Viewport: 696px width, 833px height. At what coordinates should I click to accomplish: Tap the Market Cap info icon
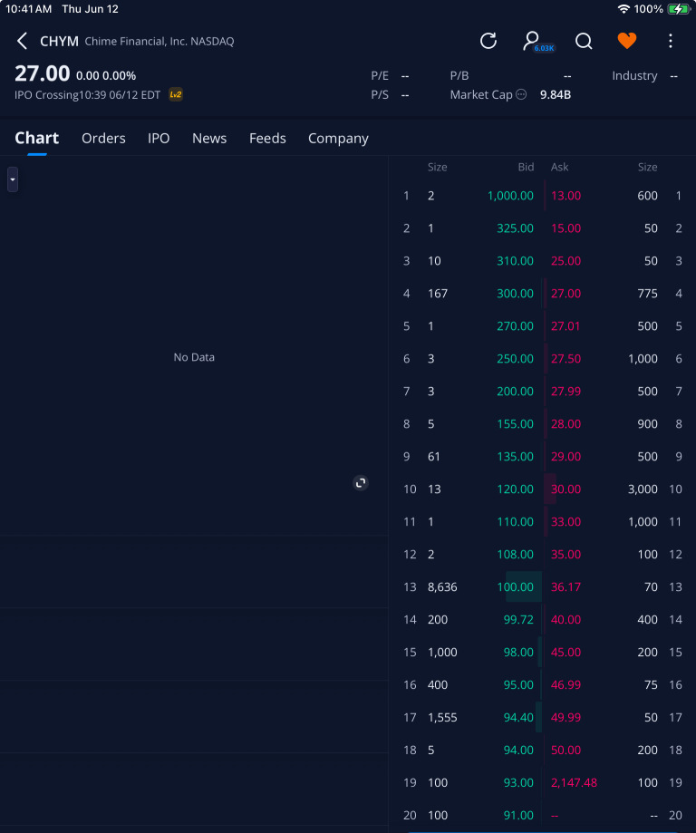pos(521,94)
